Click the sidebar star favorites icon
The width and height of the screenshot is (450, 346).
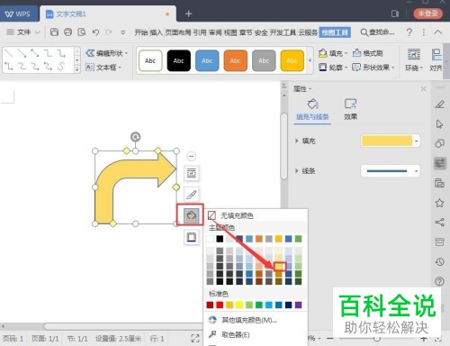point(439,203)
